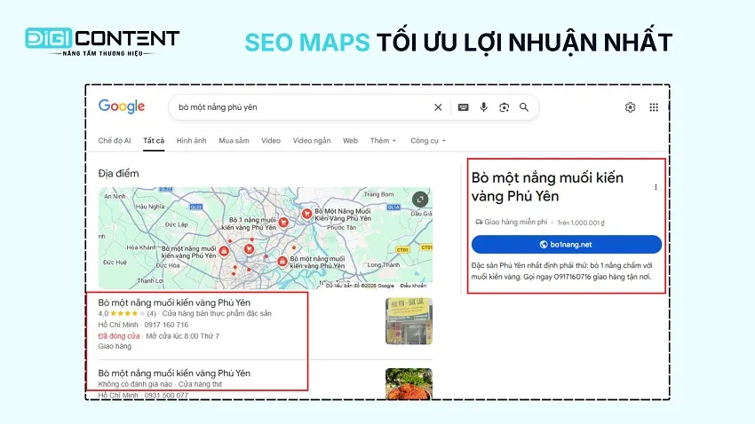Switch to the Chế độ AI tab
Image resolution: width=755 pixels, height=424 pixels.
tap(115, 140)
